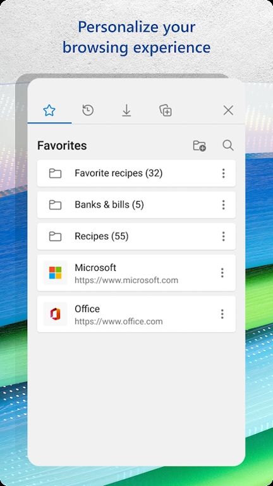
Task: Search favorites with the magnifier icon
Action: point(228,145)
